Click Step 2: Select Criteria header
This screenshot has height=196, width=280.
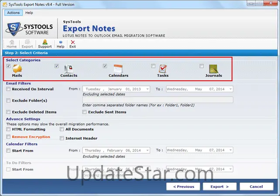click(x=26, y=53)
